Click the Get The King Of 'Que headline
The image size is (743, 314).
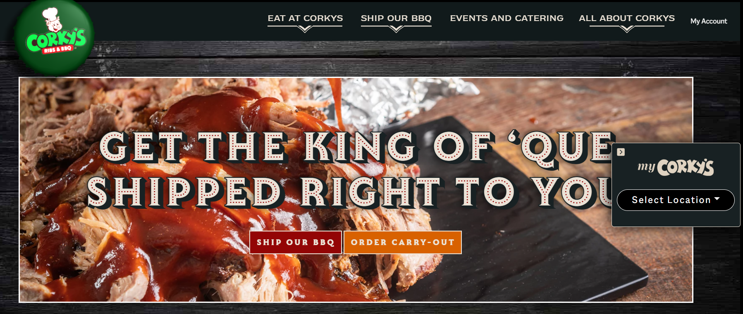point(356,147)
